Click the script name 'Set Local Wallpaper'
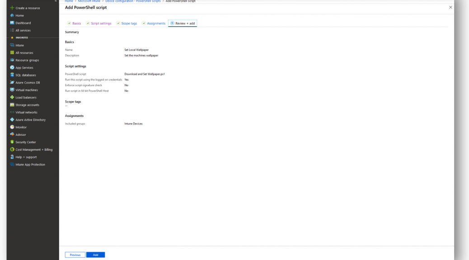 point(136,50)
